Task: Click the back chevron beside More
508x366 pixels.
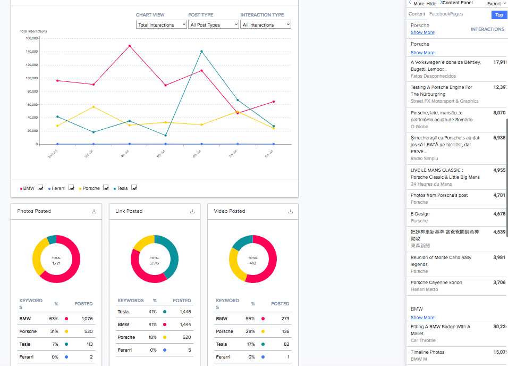Action: 410,3
